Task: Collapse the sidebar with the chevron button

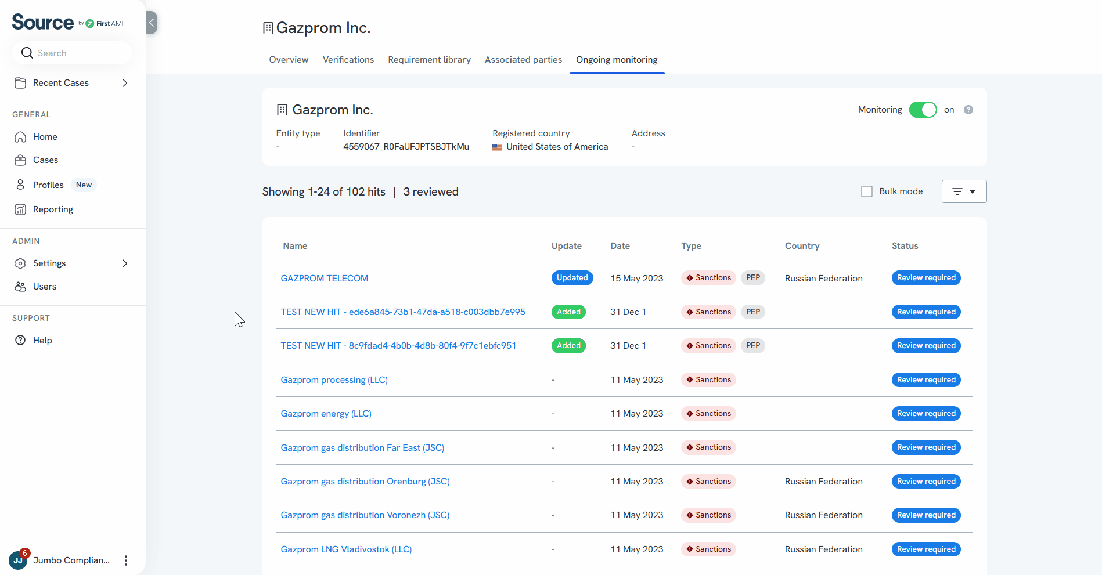Action: (x=152, y=23)
